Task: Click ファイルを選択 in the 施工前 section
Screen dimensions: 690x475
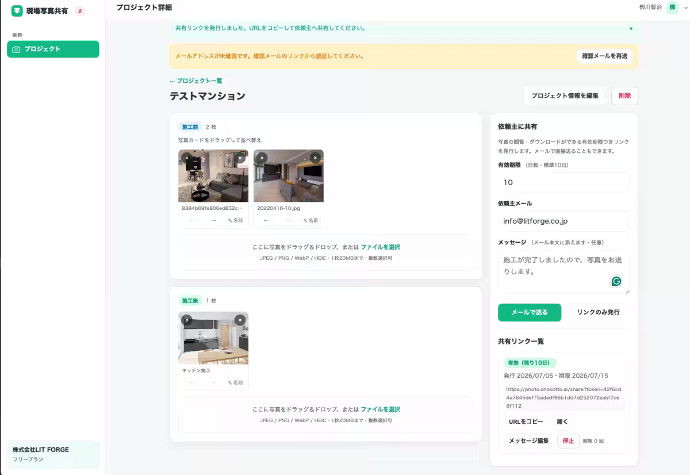Action: click(381, 247)
